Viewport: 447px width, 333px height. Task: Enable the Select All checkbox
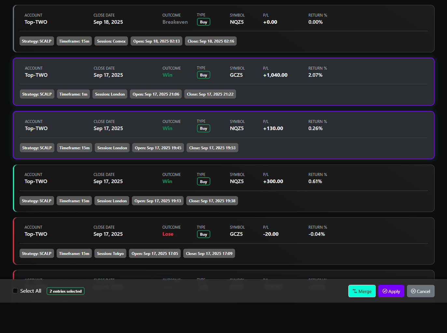[15, 290]
